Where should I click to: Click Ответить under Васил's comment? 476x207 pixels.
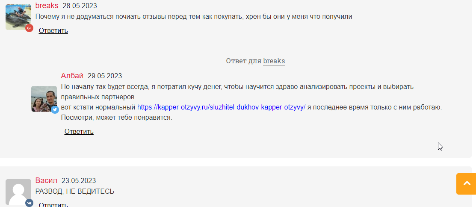point(53,204)
